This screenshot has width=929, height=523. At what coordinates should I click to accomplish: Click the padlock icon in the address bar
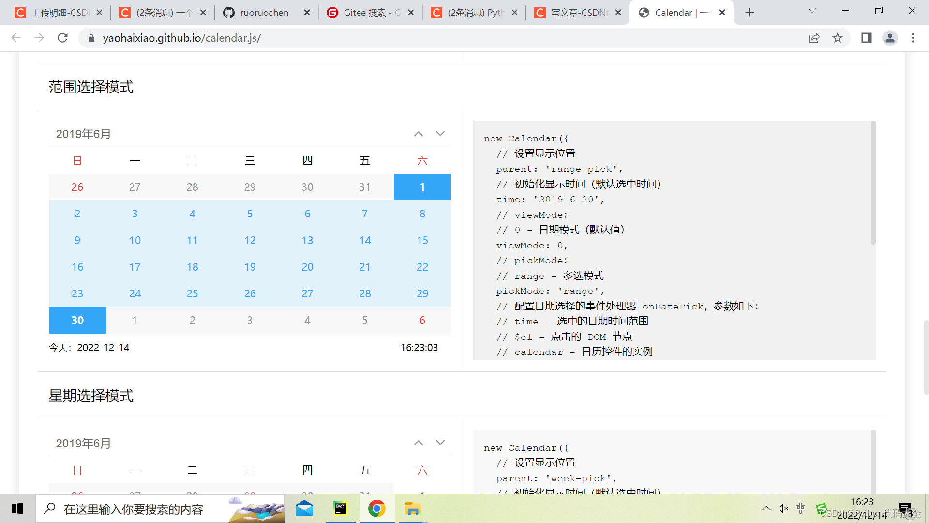point(91,38)
